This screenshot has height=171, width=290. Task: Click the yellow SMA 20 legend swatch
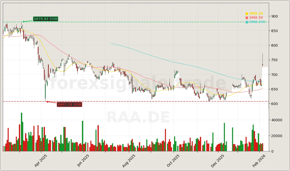(x=247, y=14)
